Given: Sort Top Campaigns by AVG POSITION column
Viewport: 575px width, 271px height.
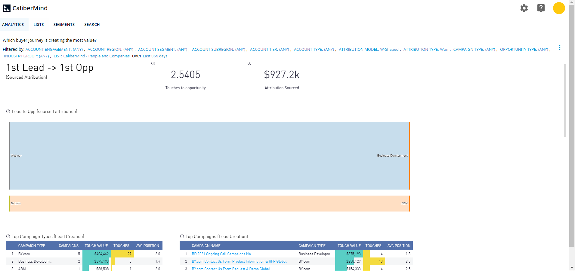Looking at the screenshot, I should tap(399, 246).
